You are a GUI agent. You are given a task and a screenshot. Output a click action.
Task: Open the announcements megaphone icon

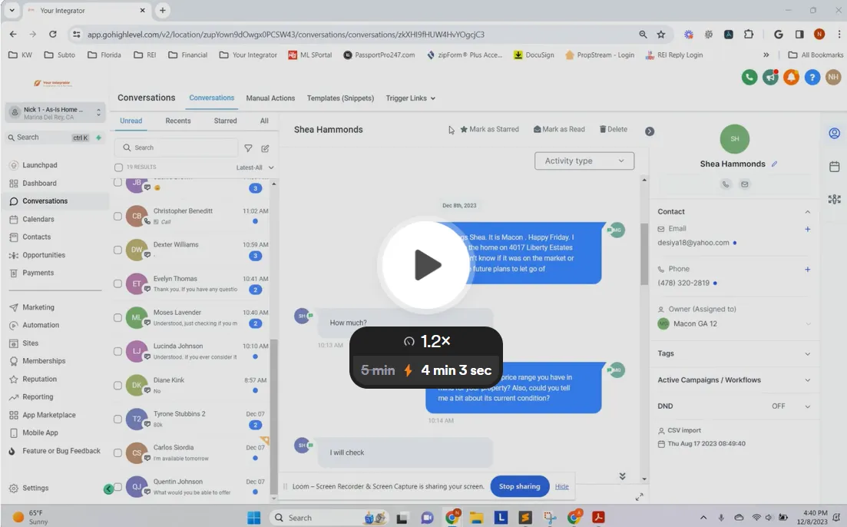(770, 78)
